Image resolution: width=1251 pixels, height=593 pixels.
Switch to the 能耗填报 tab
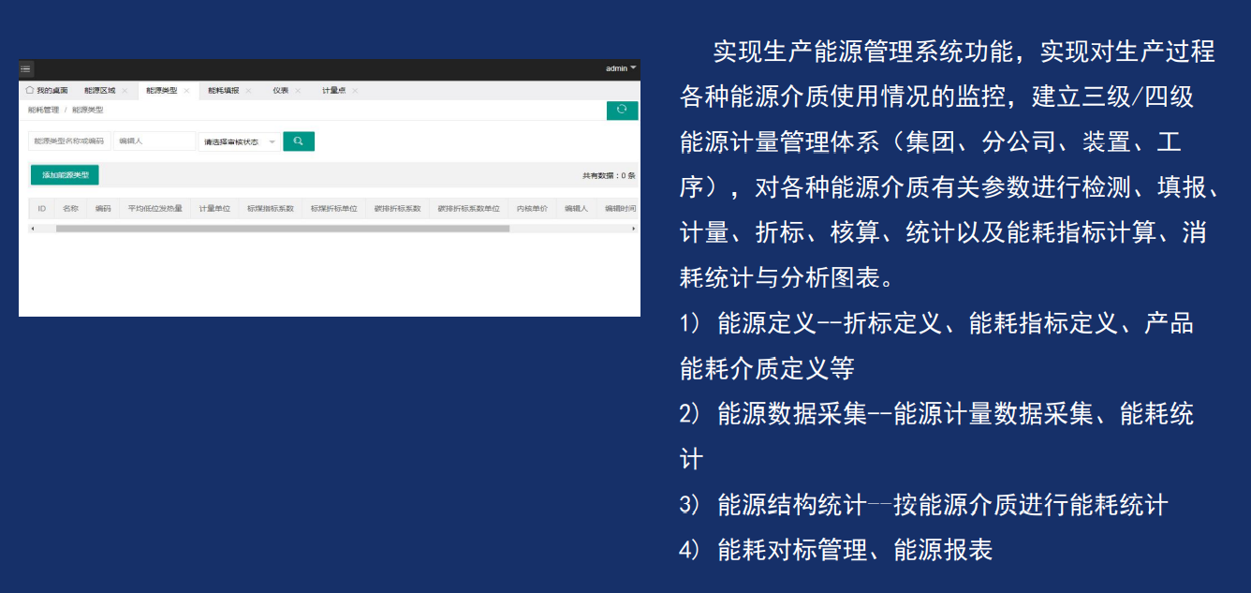(x=223, y=91)
